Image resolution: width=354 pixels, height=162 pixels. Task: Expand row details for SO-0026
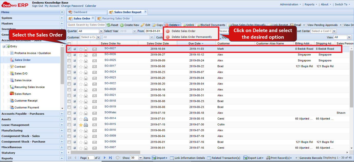pyautogui.click(x=75, y=55)
